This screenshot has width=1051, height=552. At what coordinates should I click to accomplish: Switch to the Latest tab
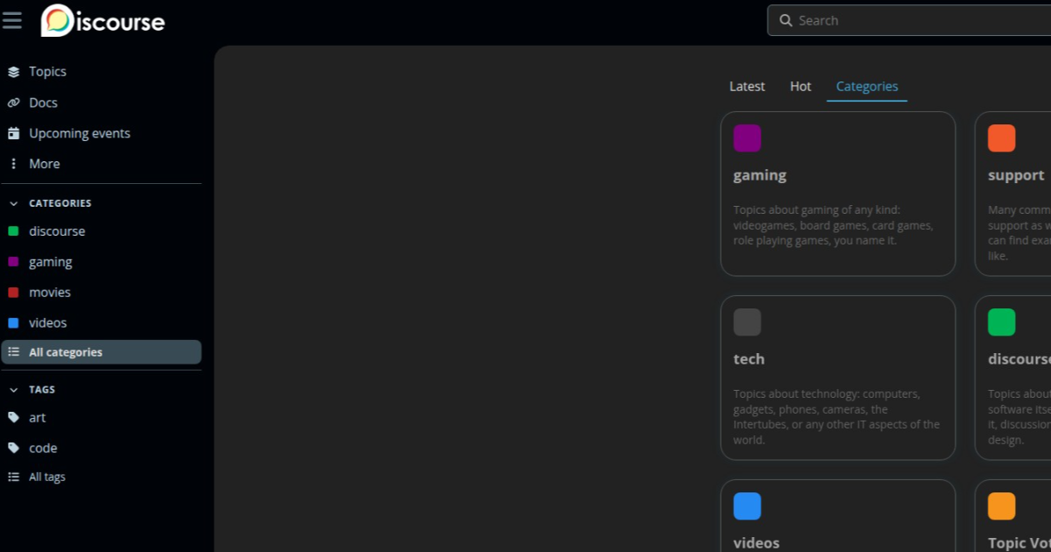tap(747, 86)
